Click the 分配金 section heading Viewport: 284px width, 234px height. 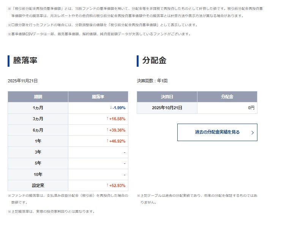tap(154, 61)
